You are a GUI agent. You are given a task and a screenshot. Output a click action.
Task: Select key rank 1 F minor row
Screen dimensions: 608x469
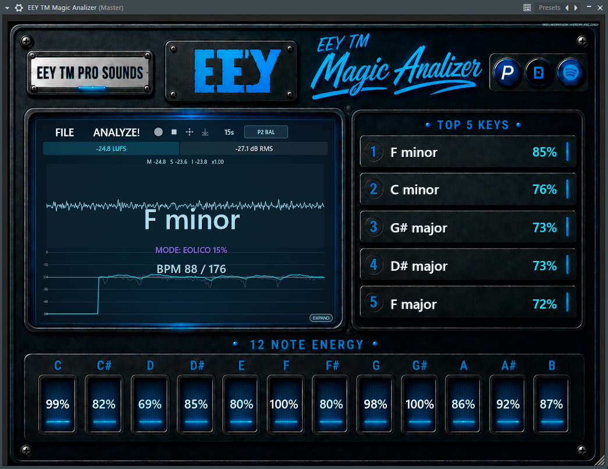[468, 152]
